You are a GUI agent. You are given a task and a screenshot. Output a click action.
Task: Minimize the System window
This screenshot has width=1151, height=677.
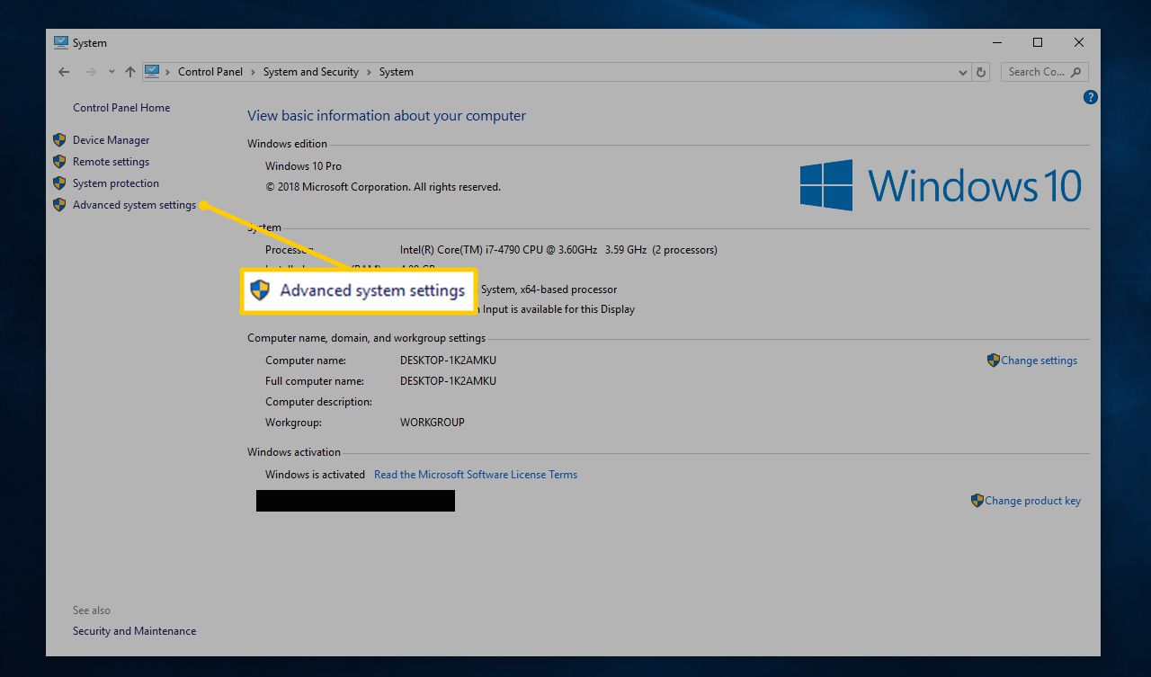click(997, 42)
